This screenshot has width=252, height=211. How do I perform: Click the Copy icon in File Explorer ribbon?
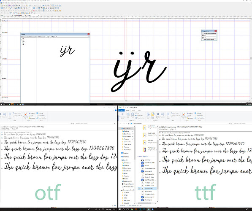coord(128,115)
